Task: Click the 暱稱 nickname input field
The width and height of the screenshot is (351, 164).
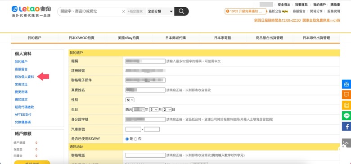Action: (145, 61)
